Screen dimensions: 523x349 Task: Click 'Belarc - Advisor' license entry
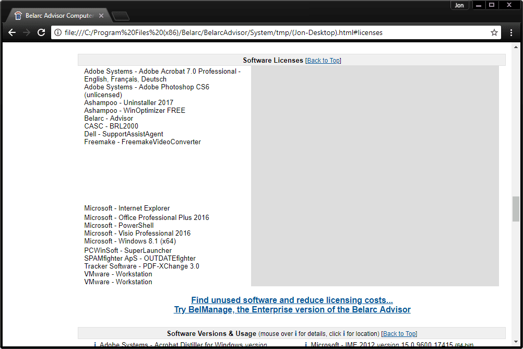pyautogui.click(x=109, y=118)
